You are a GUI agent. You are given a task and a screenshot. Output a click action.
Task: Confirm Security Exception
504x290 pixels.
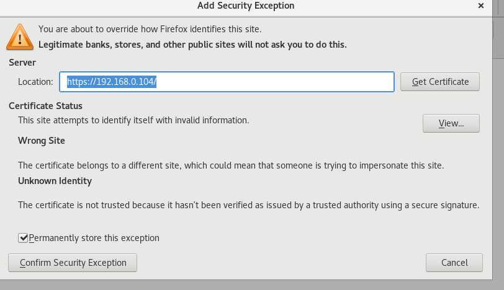tap(73, 263)
